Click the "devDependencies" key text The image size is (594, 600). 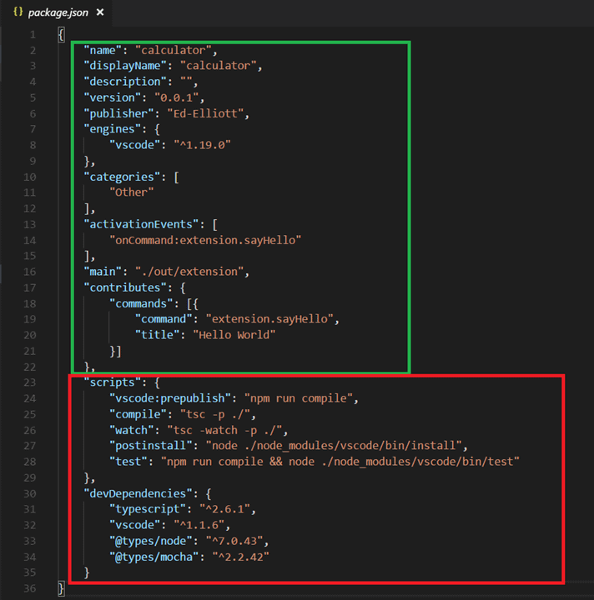tap(138, 493)
